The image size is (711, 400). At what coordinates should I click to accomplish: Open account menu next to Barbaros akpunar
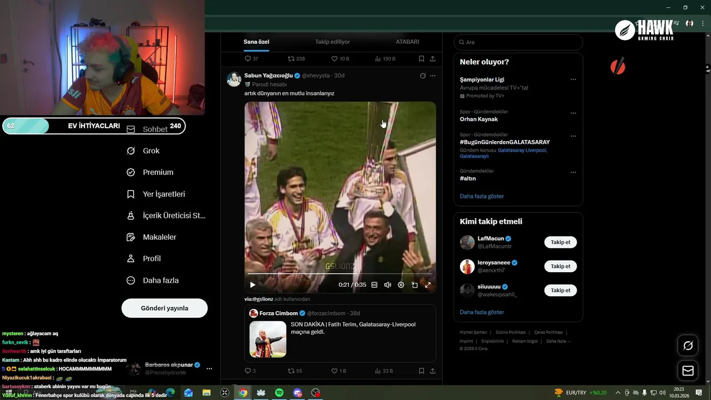[209, 368]
